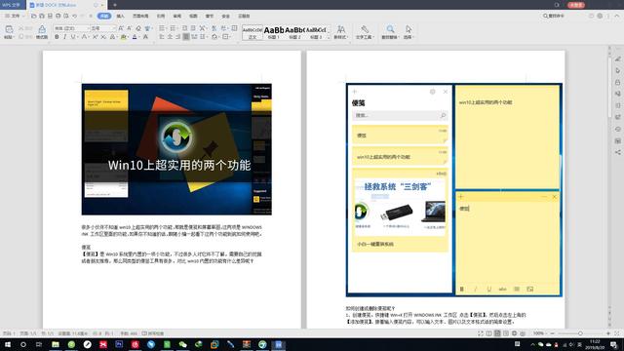Open the Select cursor tool dropdown
624x351 pixels.
coord(409,32)
